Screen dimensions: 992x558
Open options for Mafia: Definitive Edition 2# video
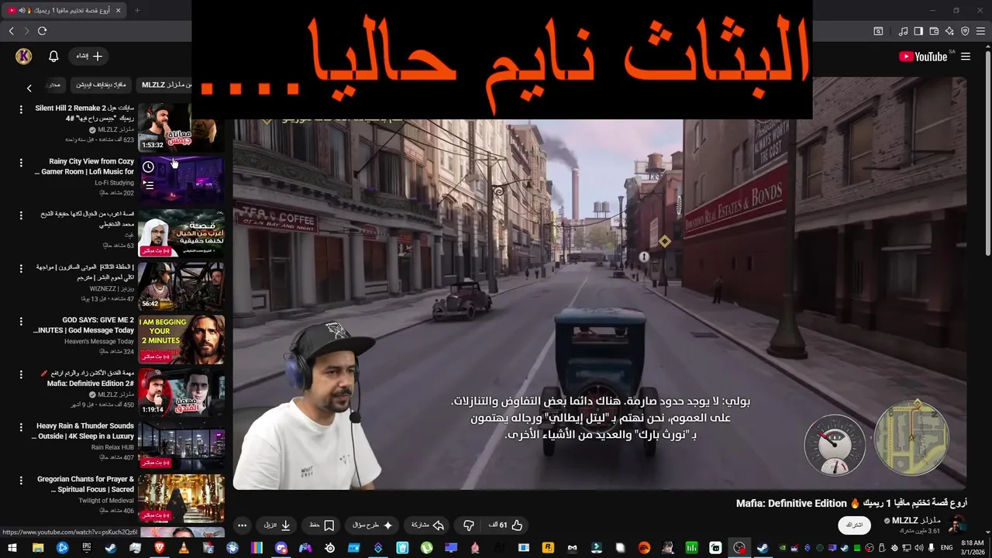tap(21, 374)
